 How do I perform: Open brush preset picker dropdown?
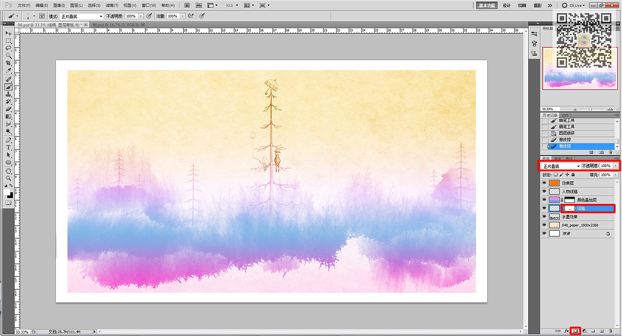click(34, 16)
